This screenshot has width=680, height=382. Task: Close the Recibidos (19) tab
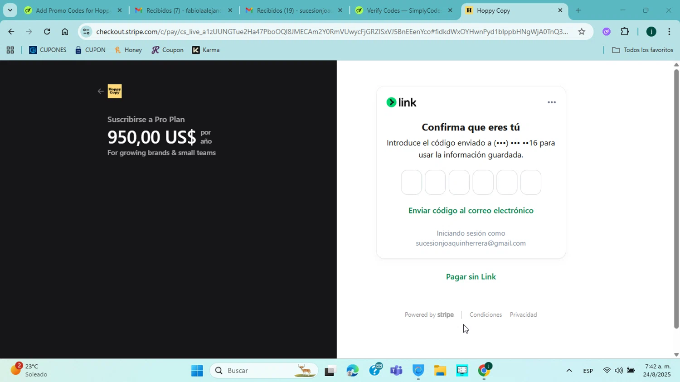pyautogui.click(x=340, y=10)
